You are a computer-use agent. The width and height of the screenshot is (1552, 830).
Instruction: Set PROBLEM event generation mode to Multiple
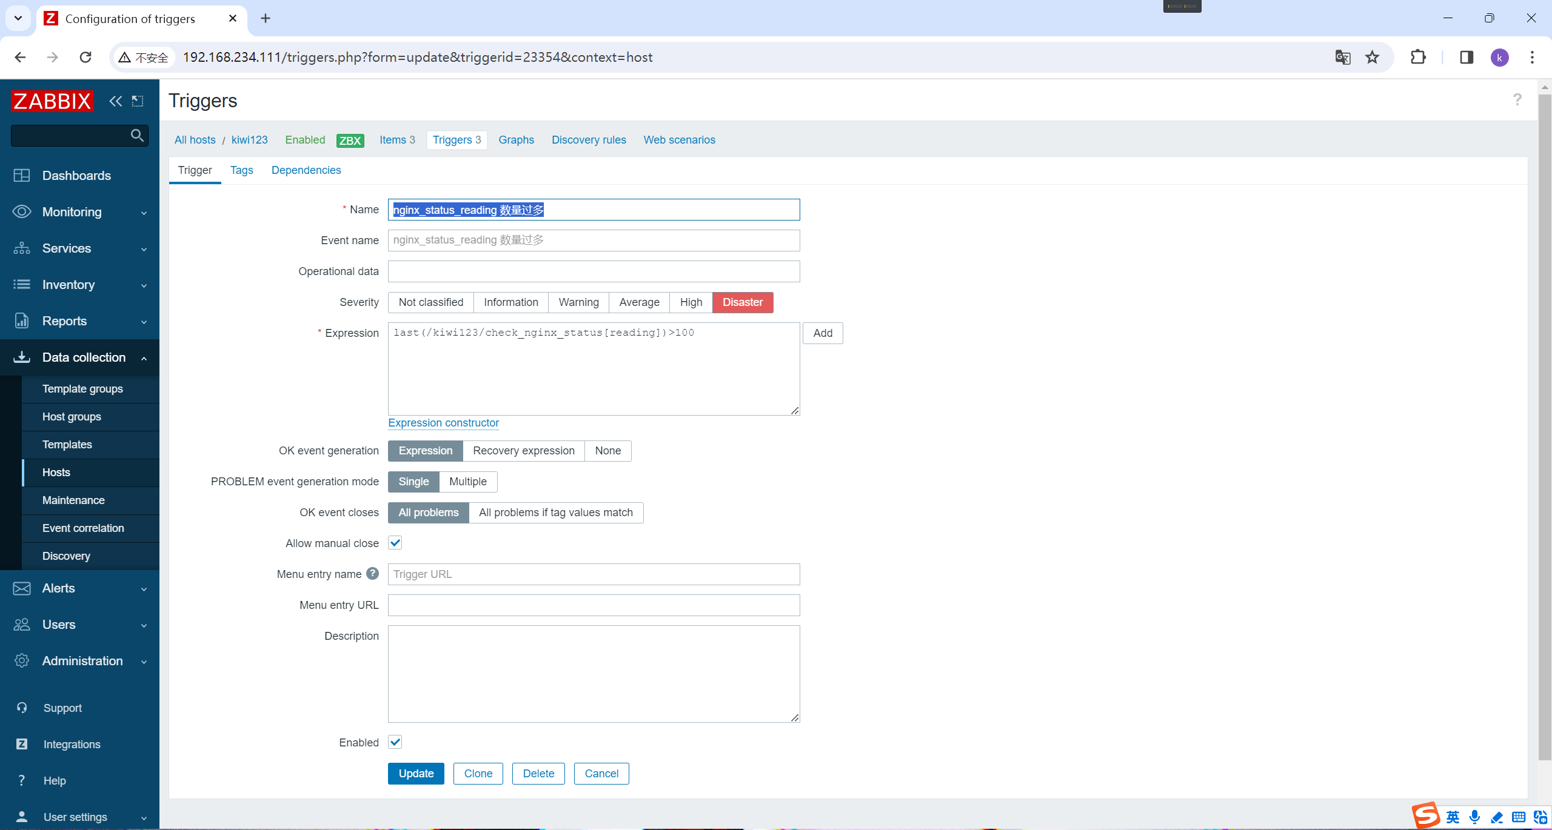(x=467, y=482)
